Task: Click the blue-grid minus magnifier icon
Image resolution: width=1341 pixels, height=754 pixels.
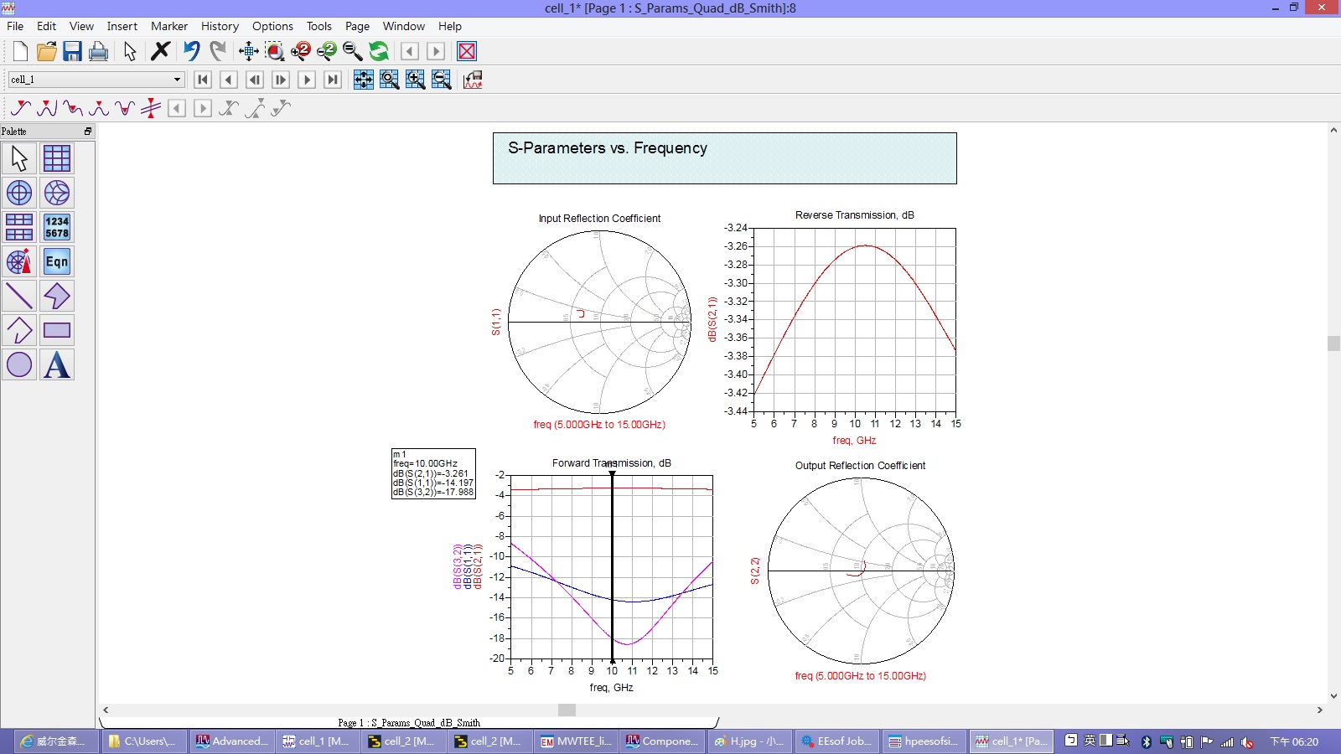Action: [441, 80]
